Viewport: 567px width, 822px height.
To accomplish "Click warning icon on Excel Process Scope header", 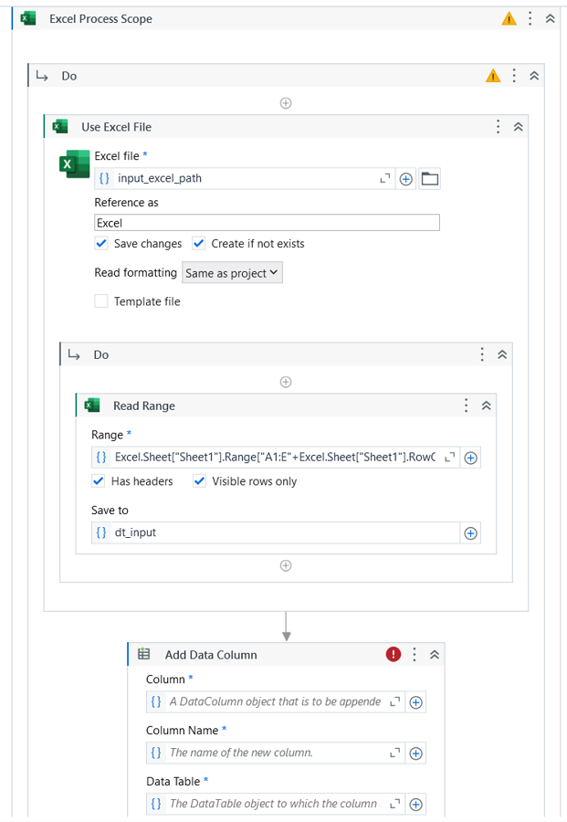I will (509, 19).
